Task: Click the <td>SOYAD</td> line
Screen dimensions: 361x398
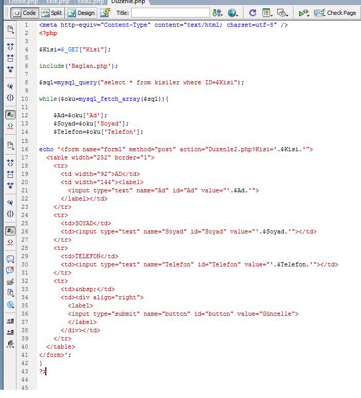Action: tap(86, 223)
